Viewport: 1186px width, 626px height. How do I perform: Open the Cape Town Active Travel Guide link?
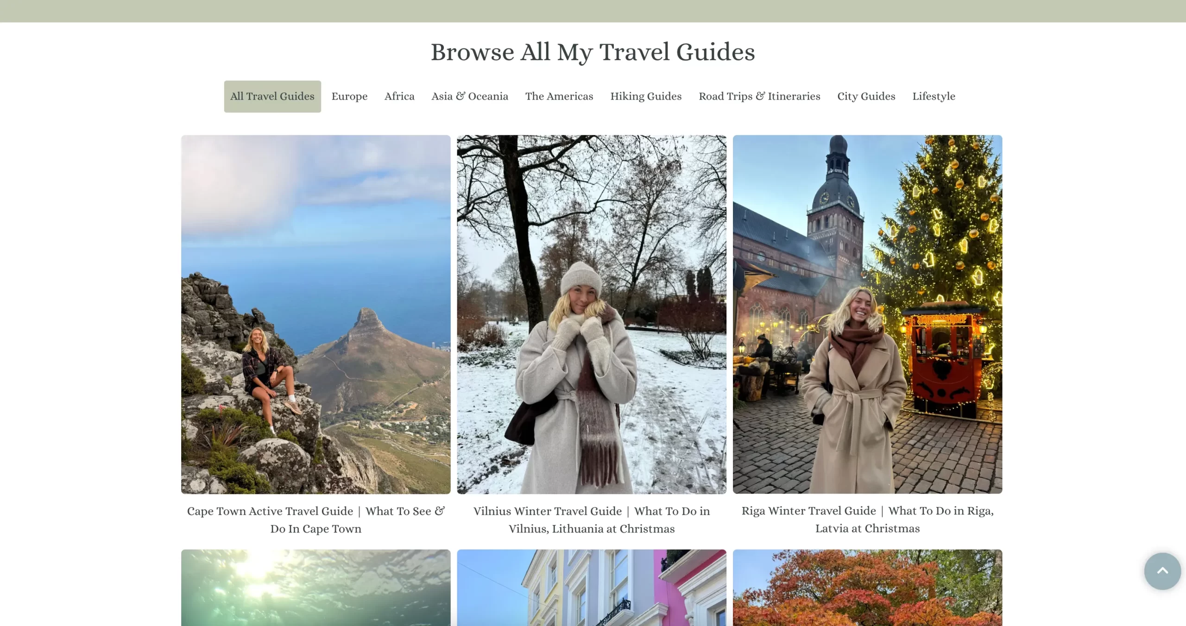[x=315, y=520]
